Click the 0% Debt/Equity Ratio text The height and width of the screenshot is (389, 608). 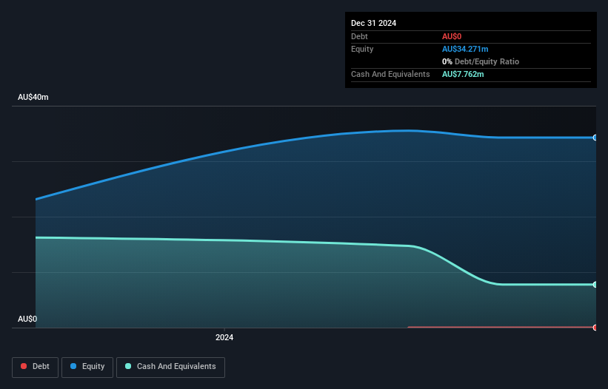point(481,61)
